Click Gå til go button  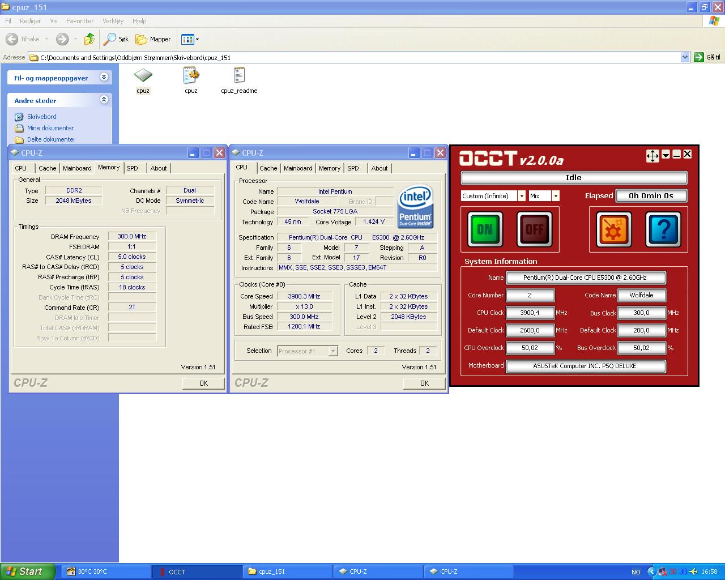[707, 57]
